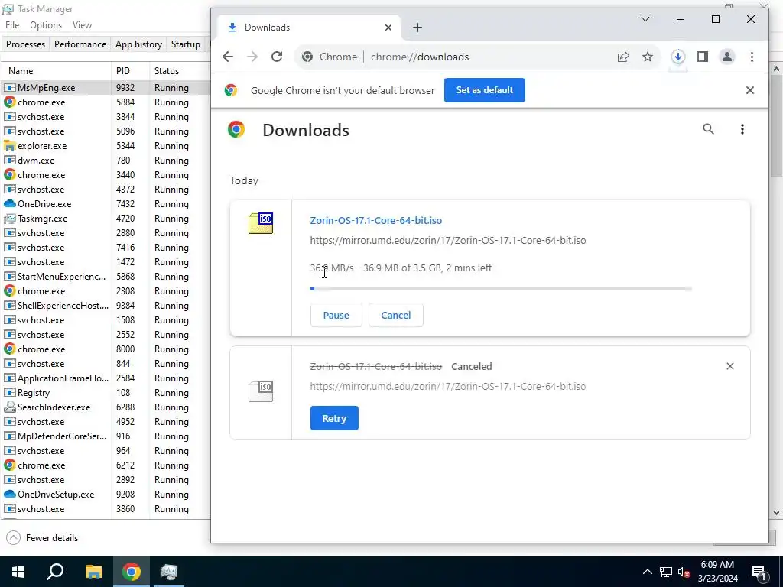Viewport: 783px width, 587px height.
Task: Show hidden system tray icons
Action: click(x=647, y=572)
